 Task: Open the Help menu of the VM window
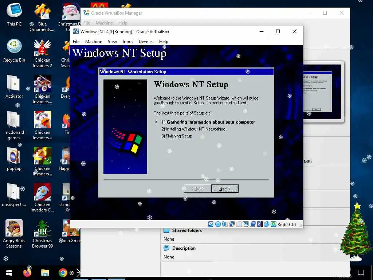164,42
